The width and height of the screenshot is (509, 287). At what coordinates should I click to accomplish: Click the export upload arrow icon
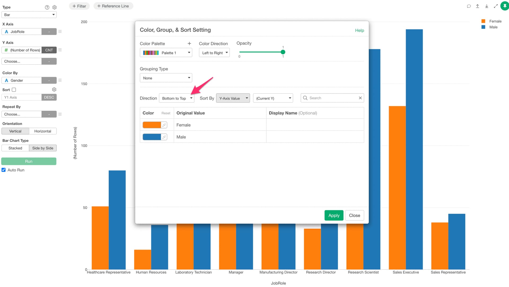tap(477, 6)
